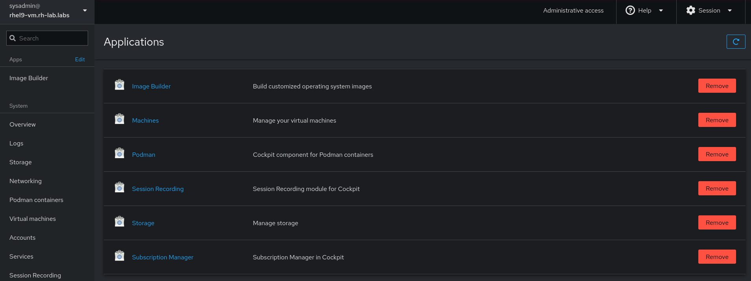This screenshot has width=751, height=281.
Task: Click the refresh applications list icon
Action: click(736, 42)
